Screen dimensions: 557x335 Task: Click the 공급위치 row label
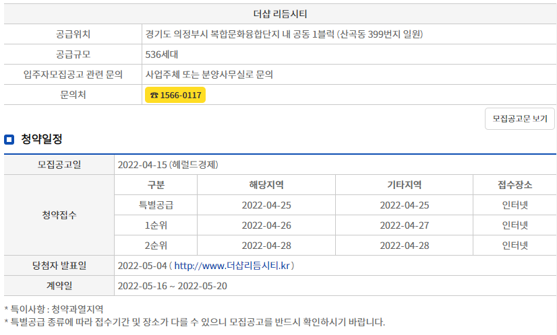[73, 34]
